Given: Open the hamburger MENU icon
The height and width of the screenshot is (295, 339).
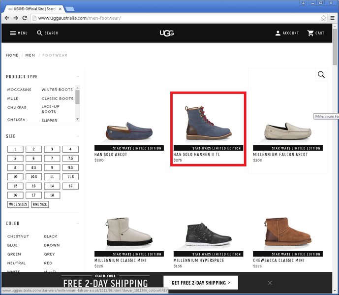Looking at the screenshot, I should pos(13,33).
